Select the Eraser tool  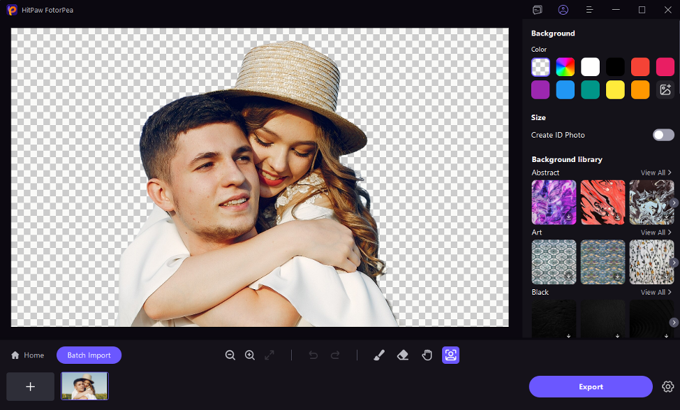[403, 355]
